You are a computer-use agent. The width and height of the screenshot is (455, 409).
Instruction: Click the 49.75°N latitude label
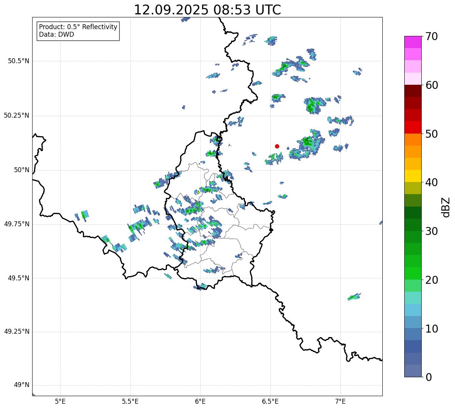pos(17,224)
